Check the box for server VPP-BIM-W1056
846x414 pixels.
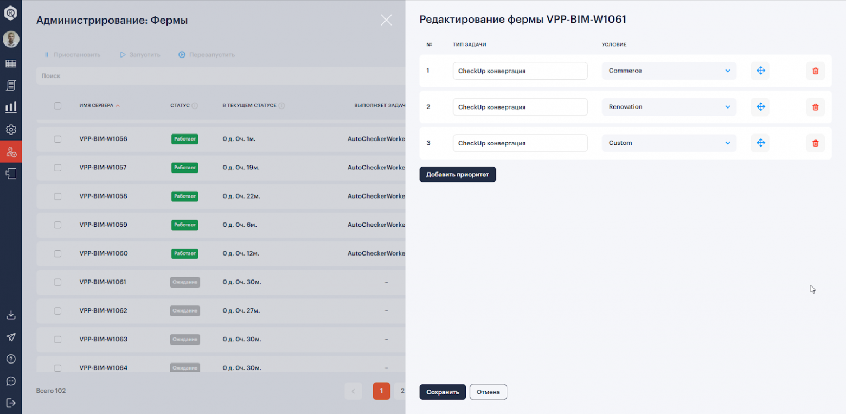coord(57,139)
